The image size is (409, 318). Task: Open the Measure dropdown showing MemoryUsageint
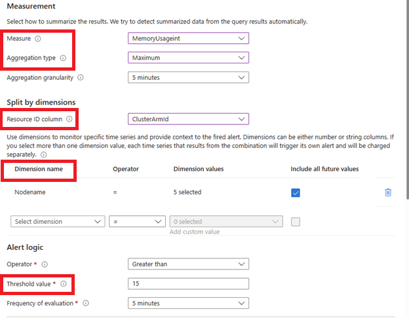point(188,39)
